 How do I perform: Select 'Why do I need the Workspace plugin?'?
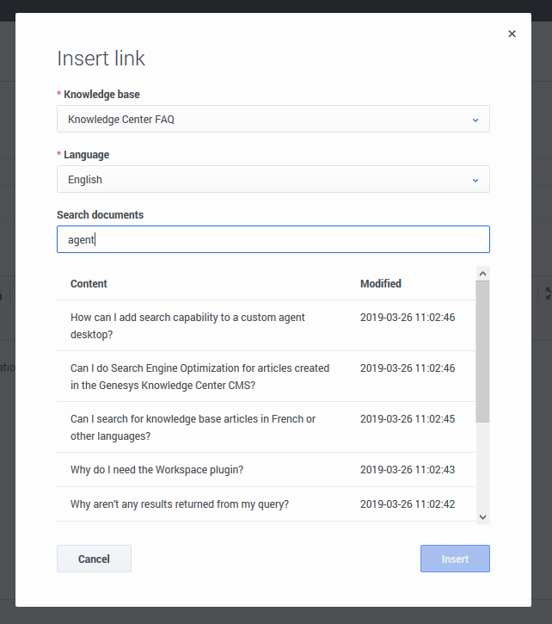tap(156, 470)
